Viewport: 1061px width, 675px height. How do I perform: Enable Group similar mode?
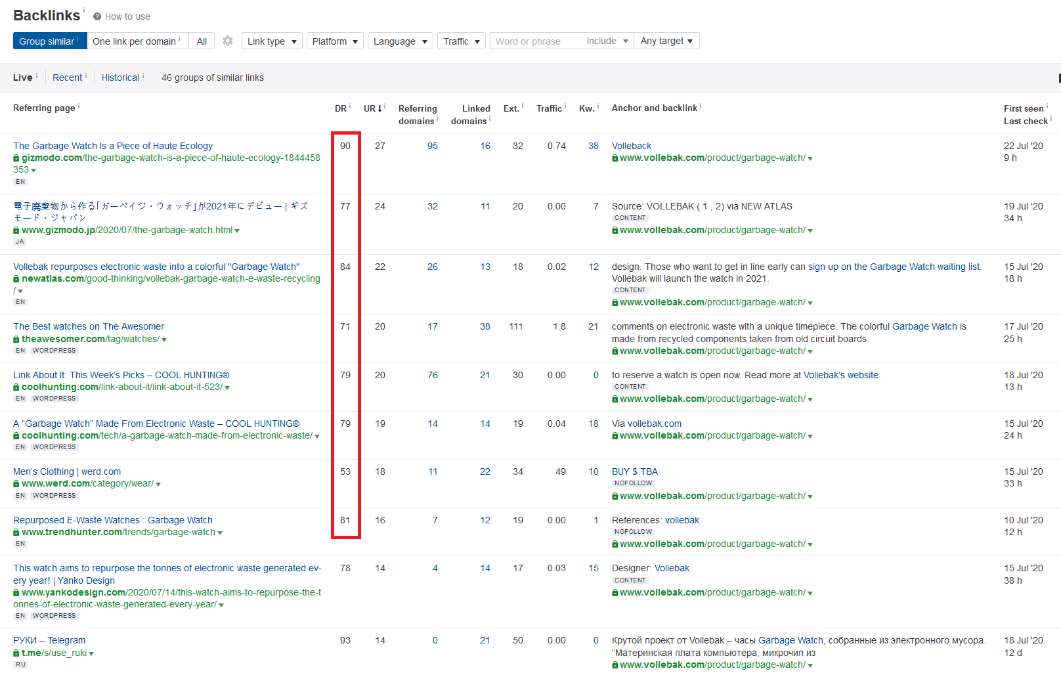[x=50, y=41]
